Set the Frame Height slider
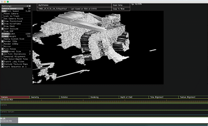The height and width of the screenshot is (126, 208). [16, 36]
